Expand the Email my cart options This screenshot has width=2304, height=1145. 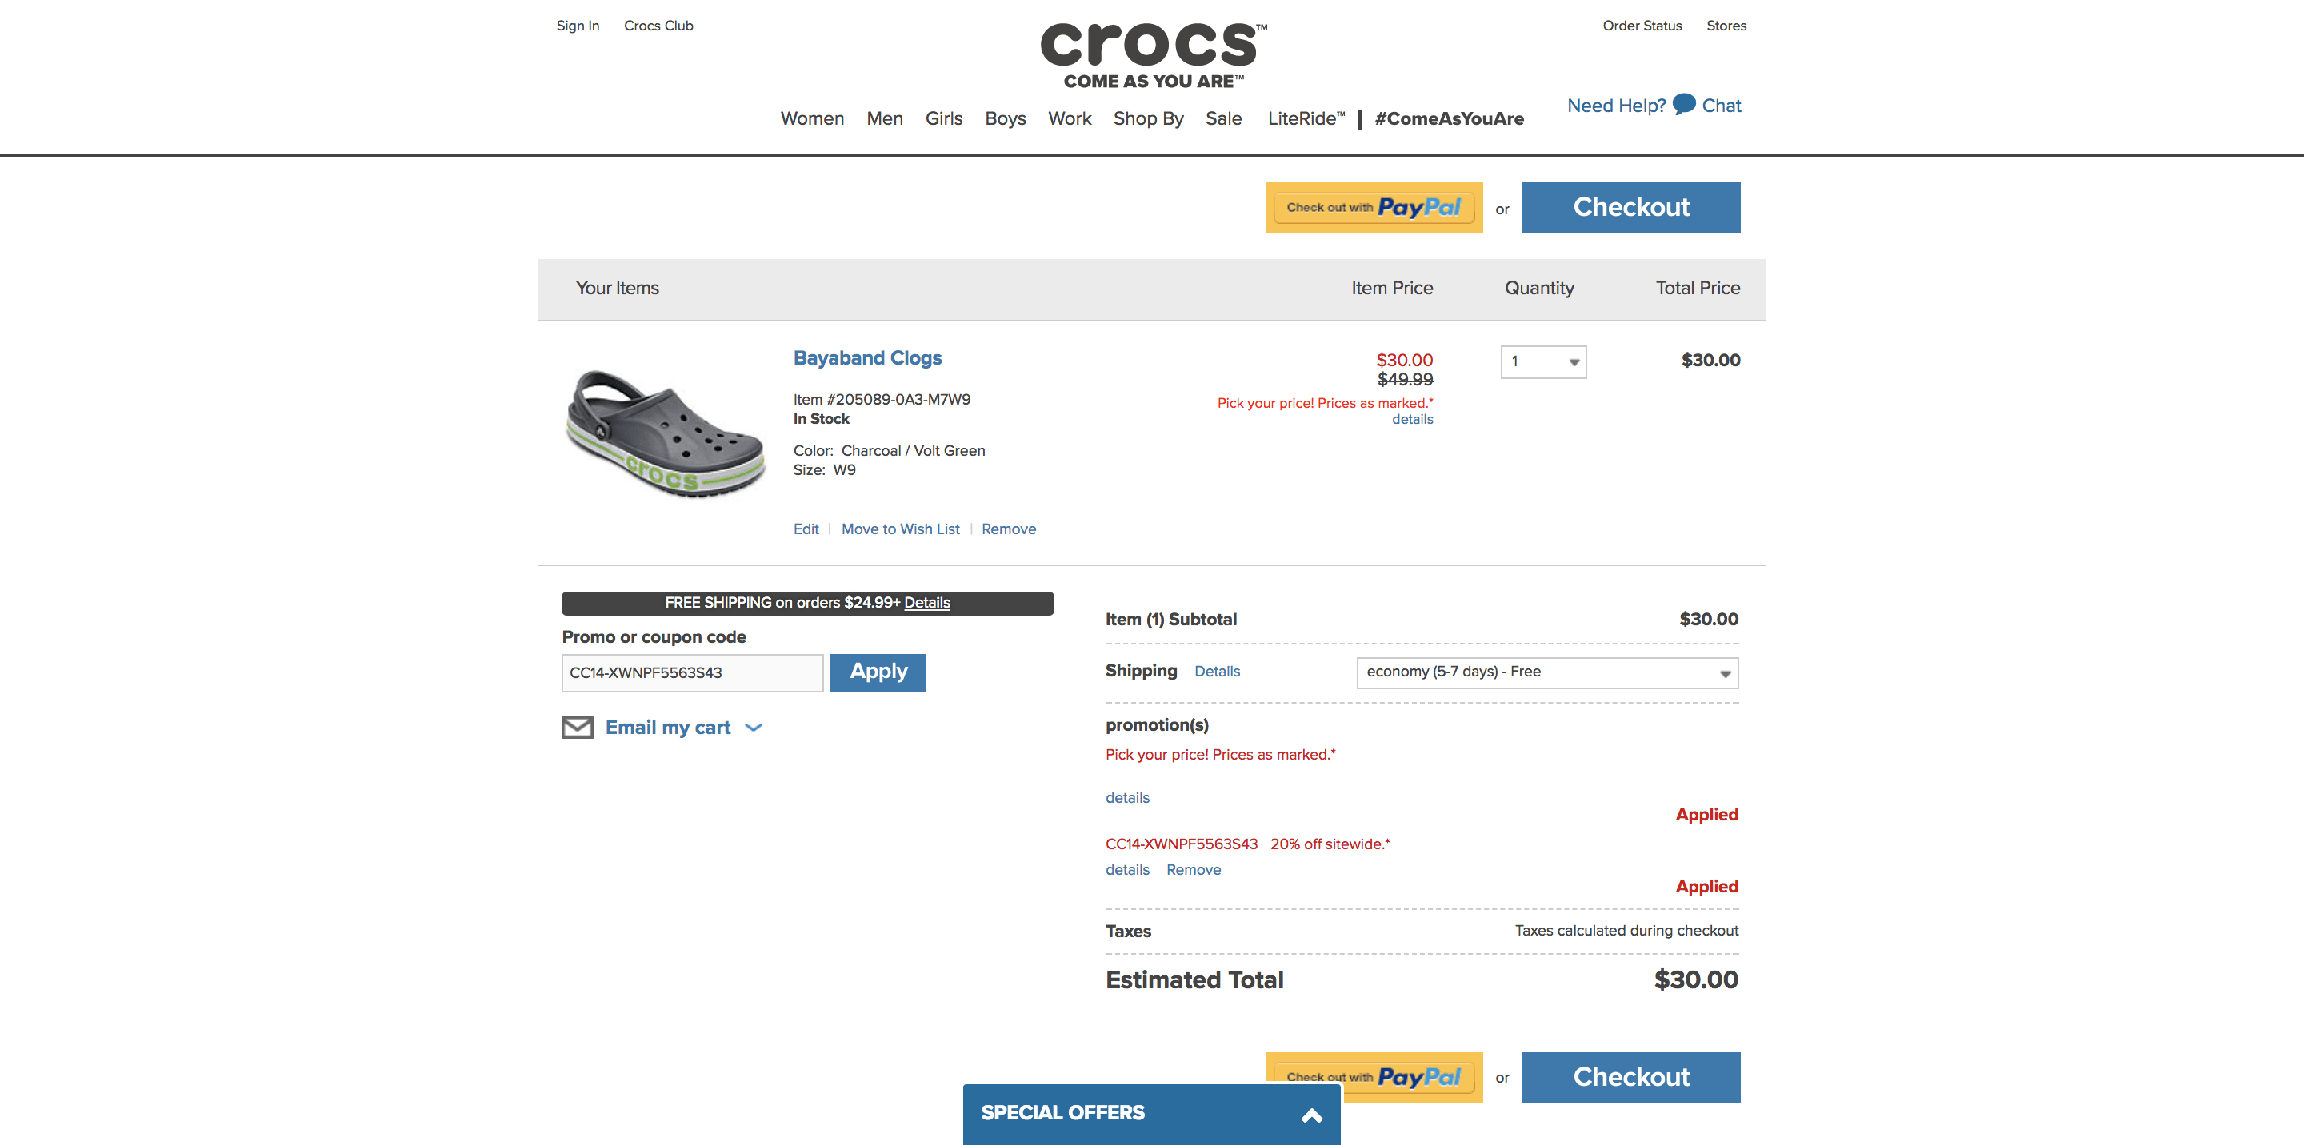click(x=754, y=727)
